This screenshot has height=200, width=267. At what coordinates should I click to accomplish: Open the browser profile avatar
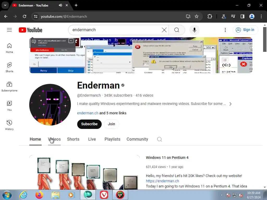point(252,16)
